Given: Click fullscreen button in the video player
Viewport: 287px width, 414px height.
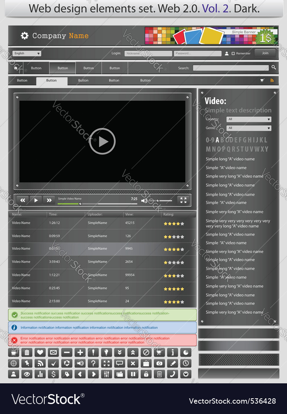Looking at the screenshot, I should (183, 200).
